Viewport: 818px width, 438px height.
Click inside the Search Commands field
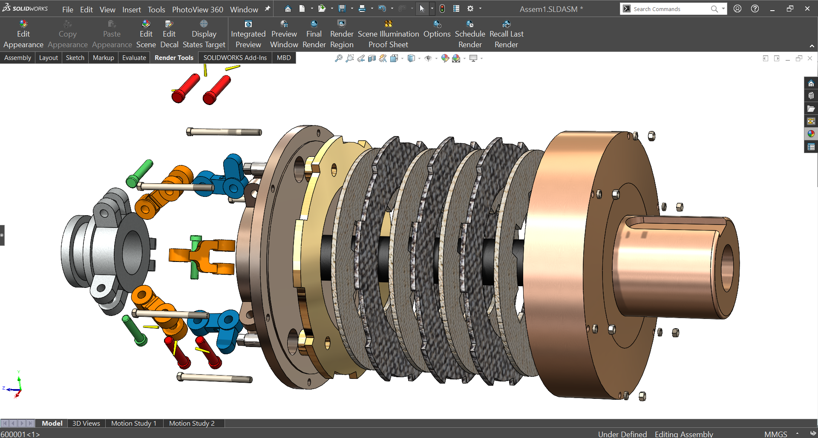(669, 9)
